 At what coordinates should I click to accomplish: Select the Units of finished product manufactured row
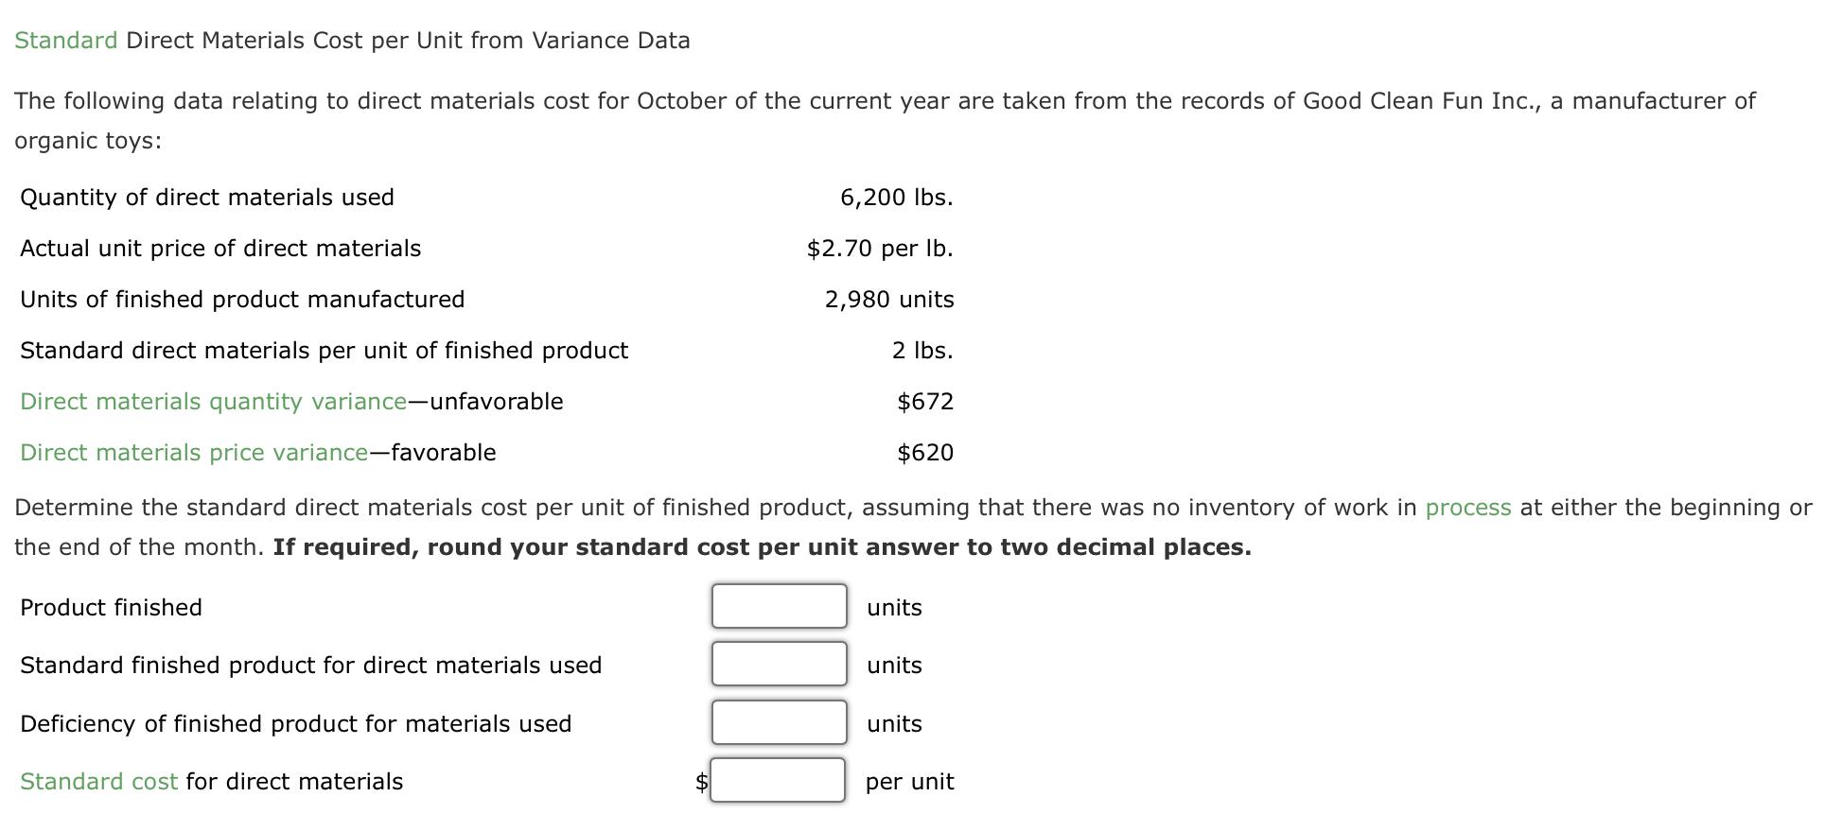point(241,299)
